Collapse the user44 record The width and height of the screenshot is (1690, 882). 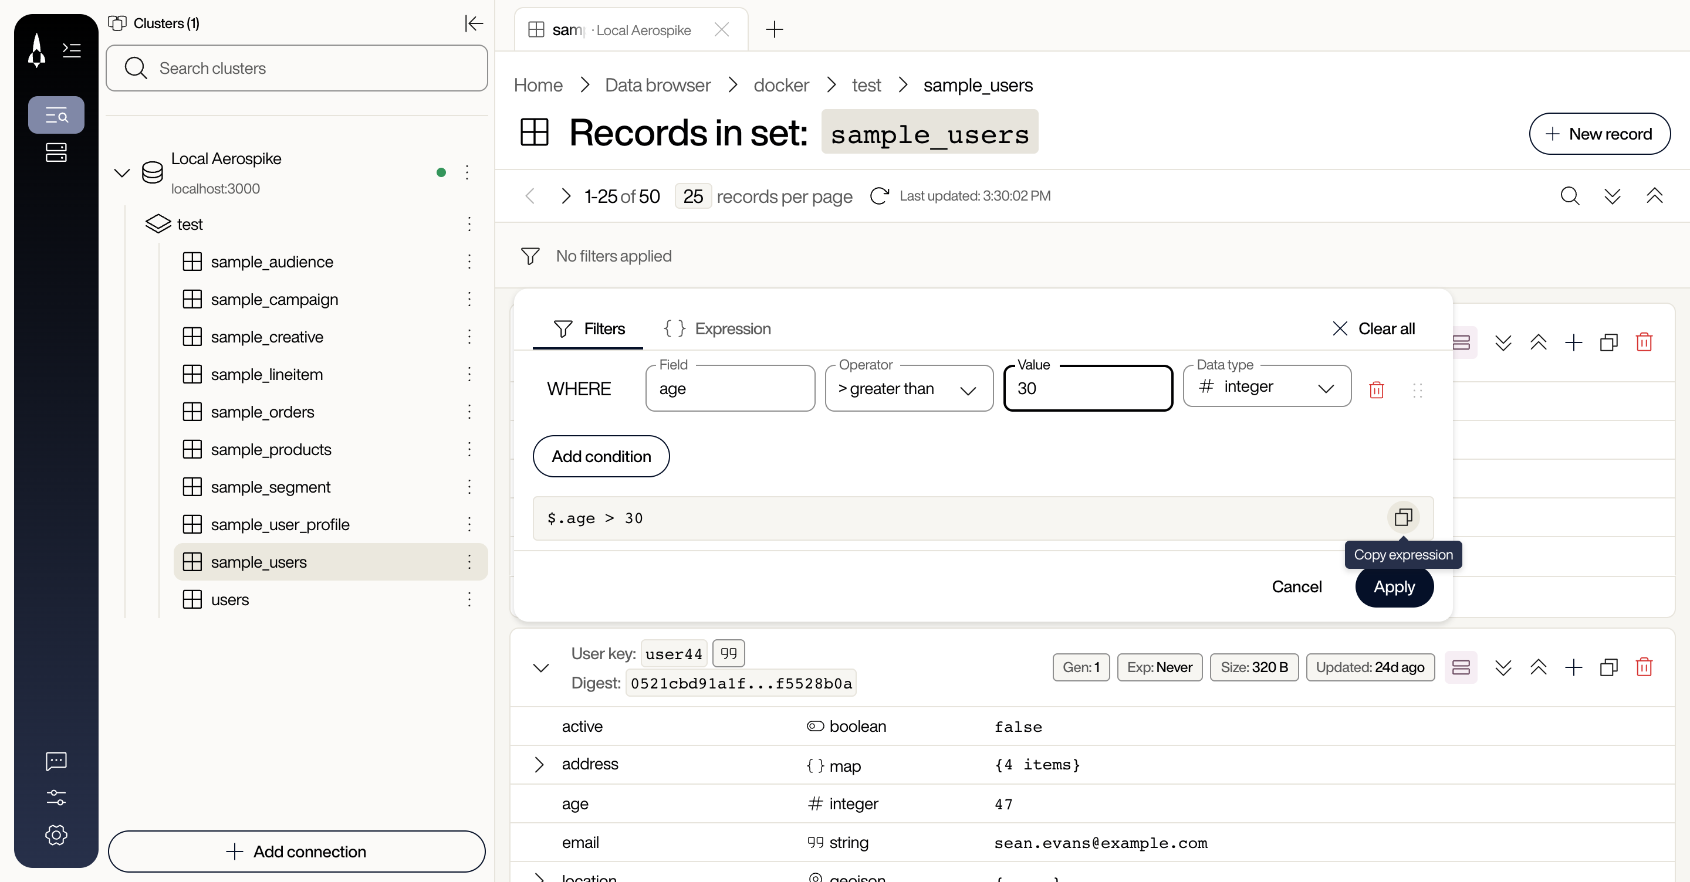(540, 667)
